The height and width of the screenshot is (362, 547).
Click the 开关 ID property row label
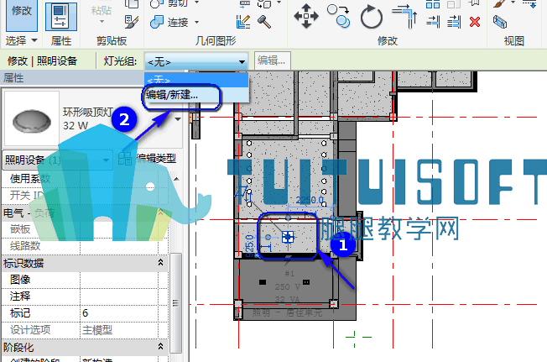26,196
